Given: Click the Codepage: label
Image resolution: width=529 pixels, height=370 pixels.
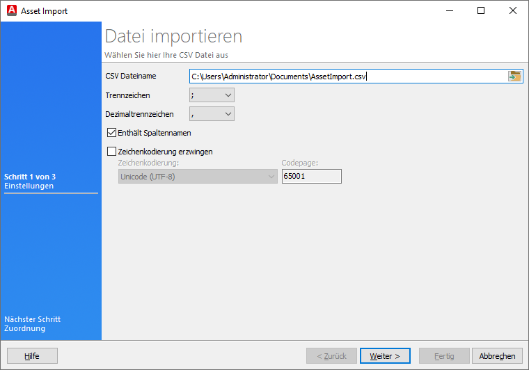Looking at the screenshot, I should point(299,163).
